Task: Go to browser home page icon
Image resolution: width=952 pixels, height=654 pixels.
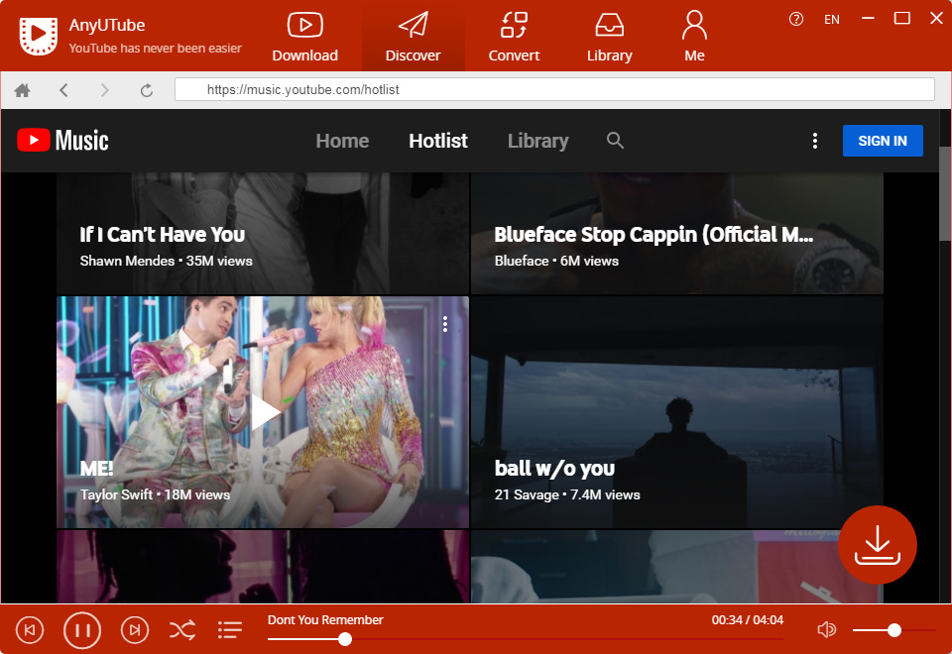Action: pos(23,90)
